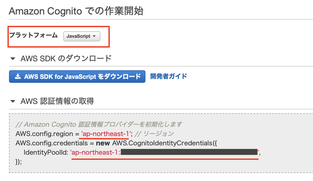313x181 pixels.
Task: Click the Cognito 認証情報プロバイダー comment line
Action: click(99, 124)
